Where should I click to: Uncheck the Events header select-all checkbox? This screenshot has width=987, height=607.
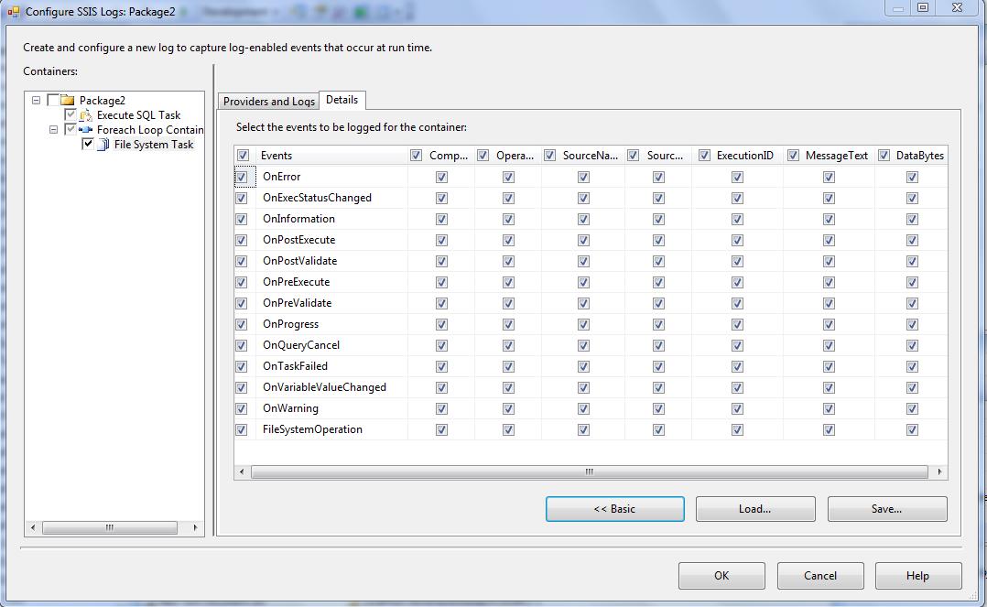242,156
